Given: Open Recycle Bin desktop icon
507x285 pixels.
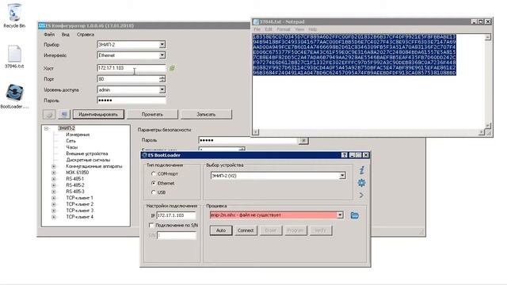Looking at the screenshot, I should tap(14, 16).
